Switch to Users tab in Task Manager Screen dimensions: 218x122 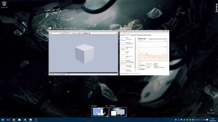click(x=142, y=35)
